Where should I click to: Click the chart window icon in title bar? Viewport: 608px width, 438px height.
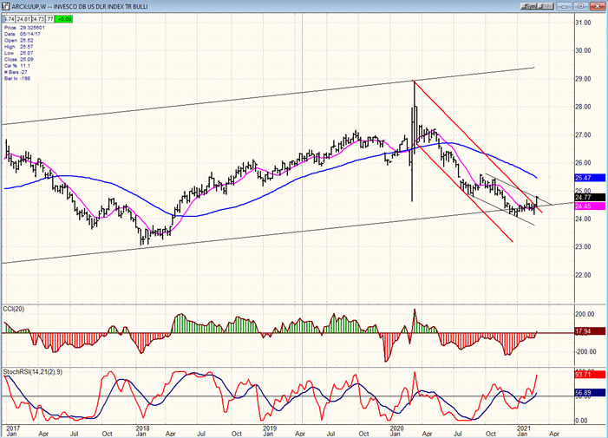(4, 4)
